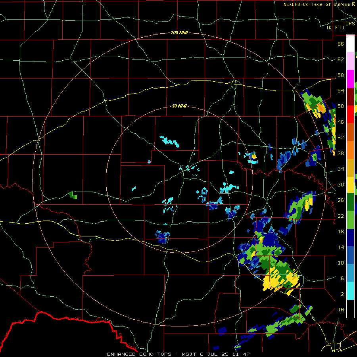Click the 10 legend value

341,263
